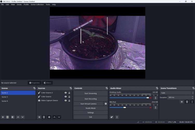
Task: Open the Docks menu
Action: pos(19,4)
